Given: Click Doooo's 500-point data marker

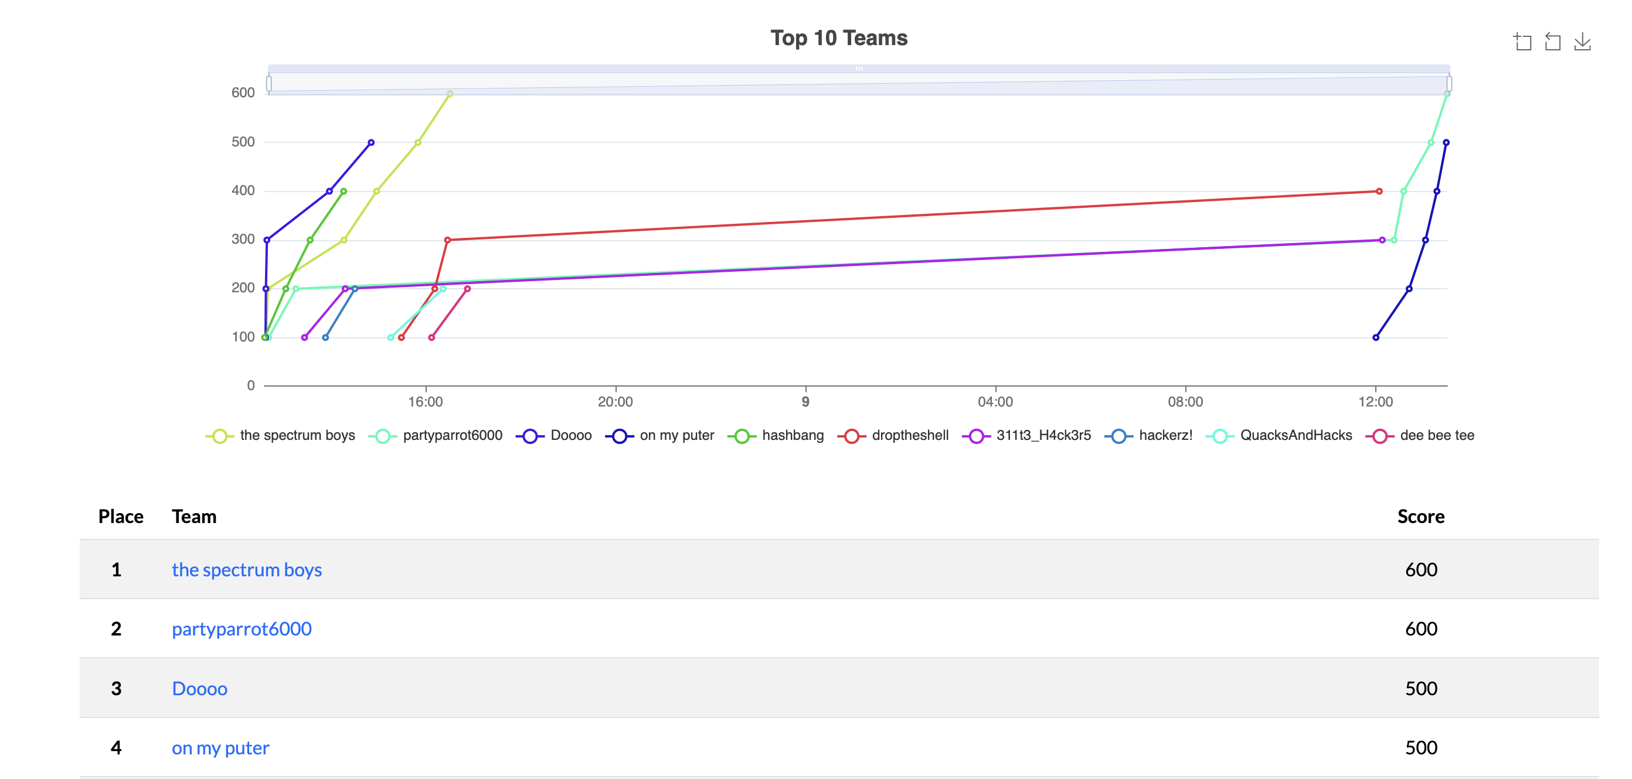Looking at the screenshot, I should 371,142.
